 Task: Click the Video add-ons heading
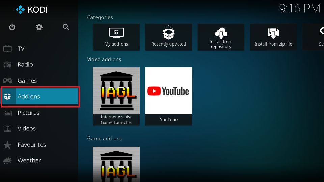click(104, 59)
